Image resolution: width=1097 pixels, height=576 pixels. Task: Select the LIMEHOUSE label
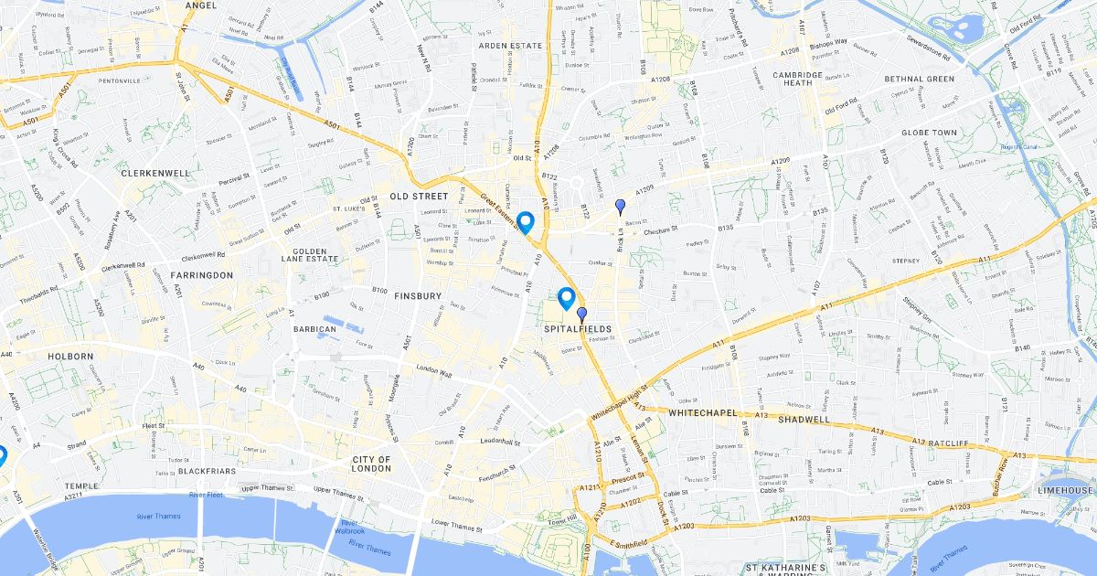pyautogui.click(x=1065, y=490)
